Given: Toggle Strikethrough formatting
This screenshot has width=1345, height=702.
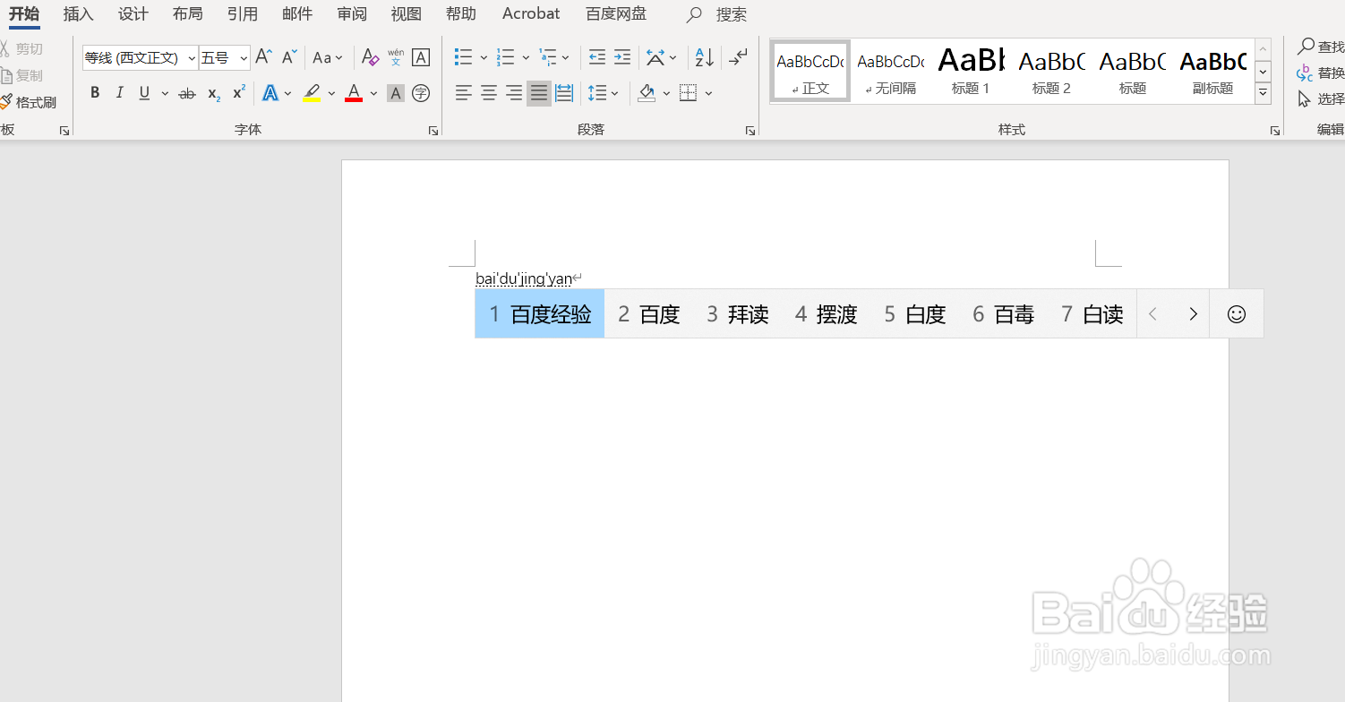Looking at the screenshot, I should [x=187, y=93].
